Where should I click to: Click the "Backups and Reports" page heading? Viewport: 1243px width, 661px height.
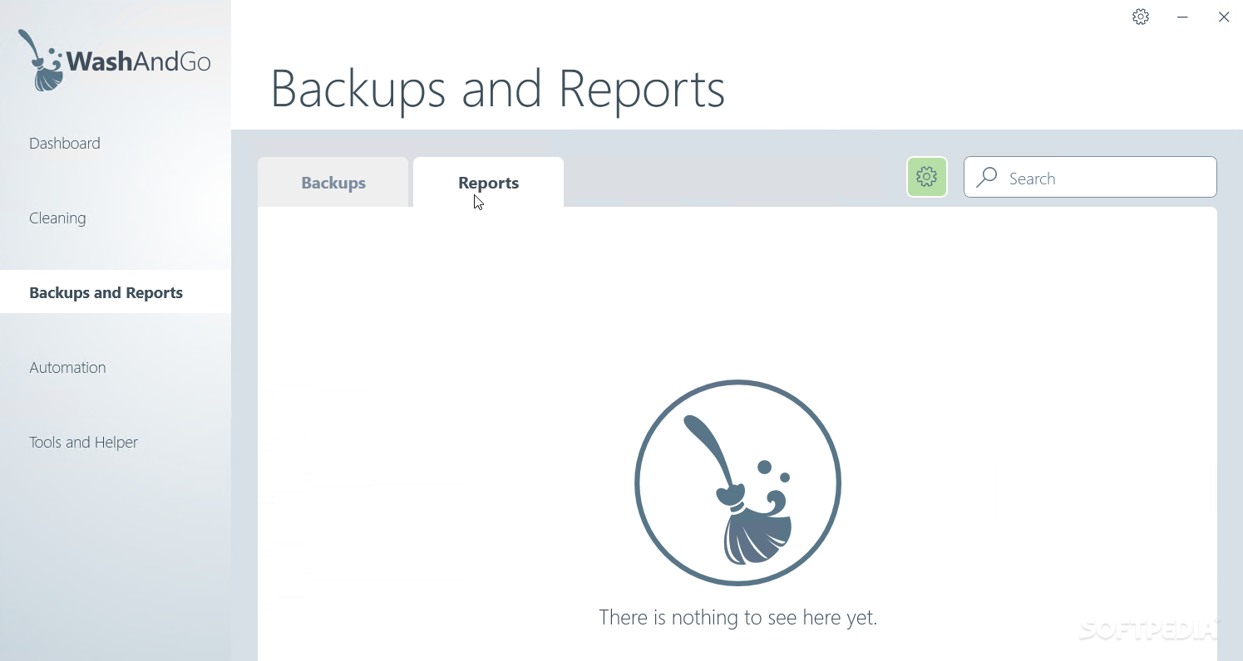(497, 89)
